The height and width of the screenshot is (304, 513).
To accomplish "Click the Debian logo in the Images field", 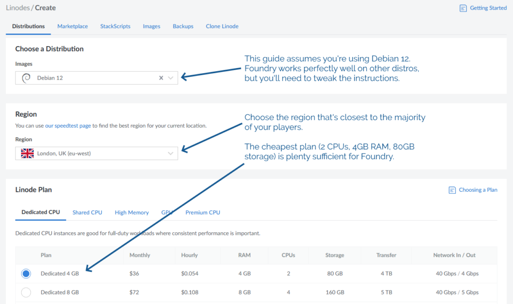I will (26, 78).
